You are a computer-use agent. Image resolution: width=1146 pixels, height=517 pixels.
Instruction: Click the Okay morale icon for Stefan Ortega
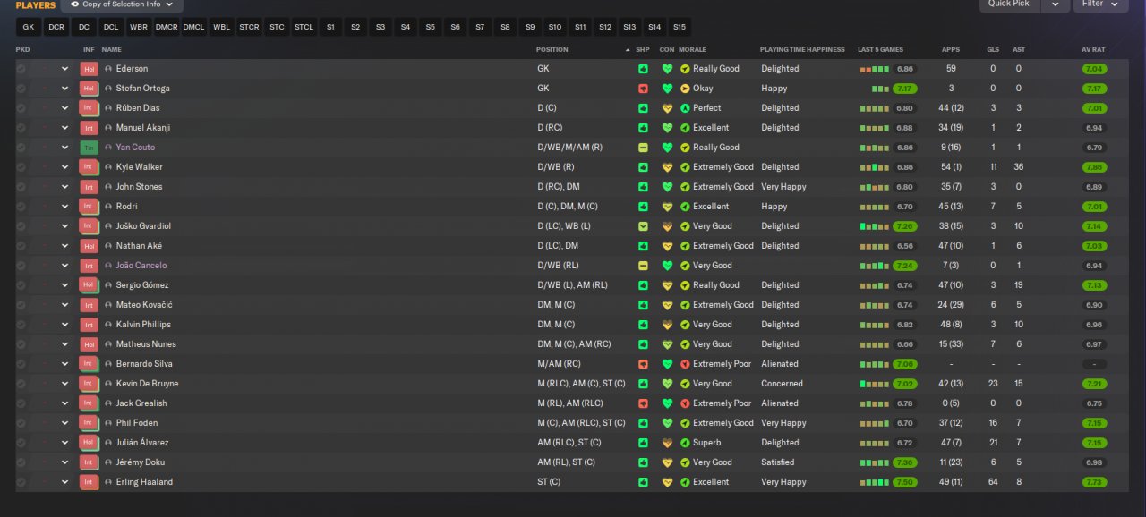point(685,89)
